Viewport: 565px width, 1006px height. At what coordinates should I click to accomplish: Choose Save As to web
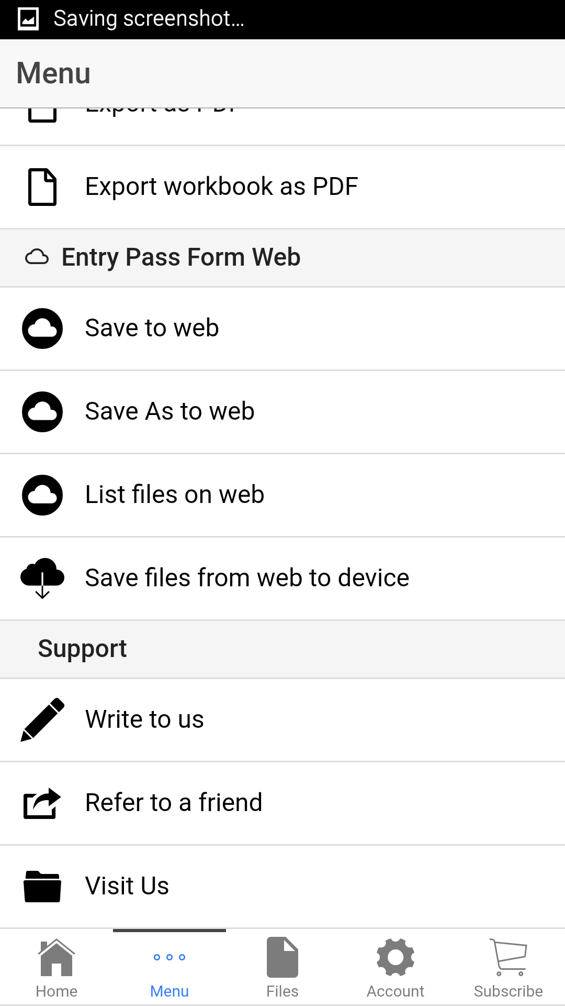[x=170, y=412]
